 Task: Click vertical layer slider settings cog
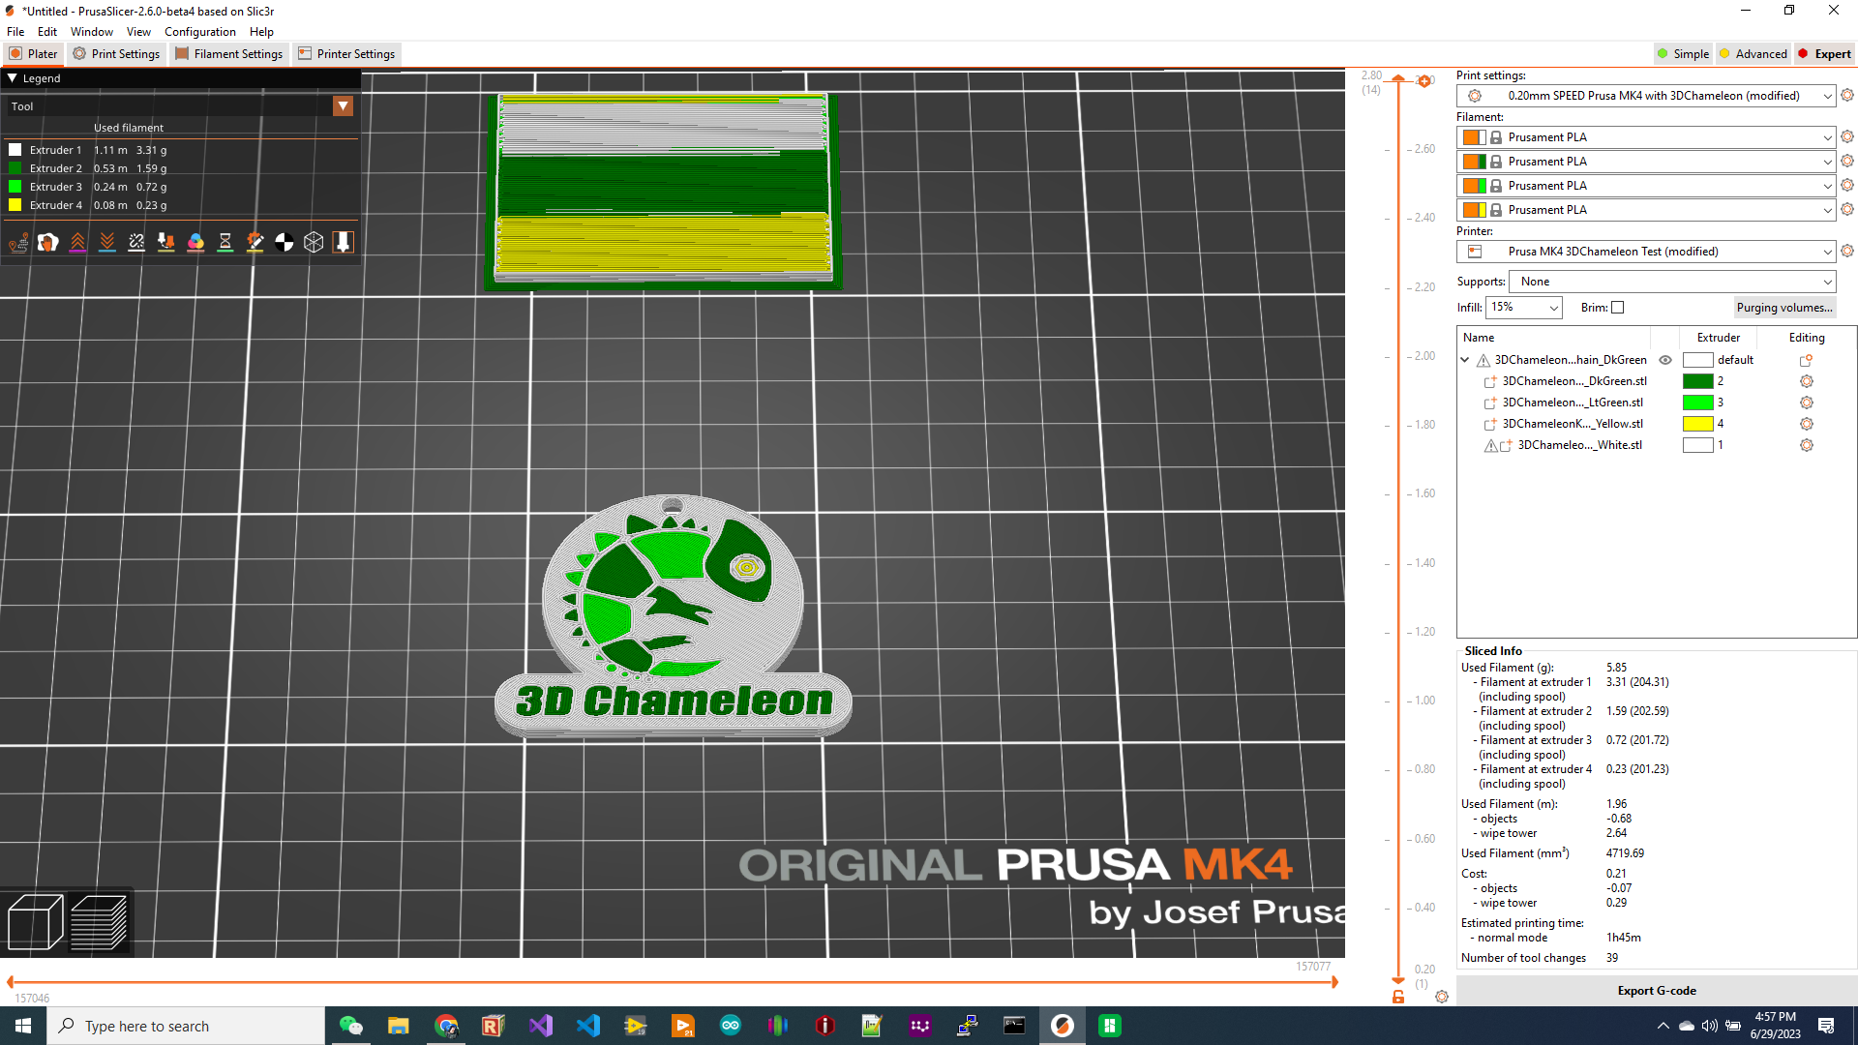click(x=1442, y=997)
